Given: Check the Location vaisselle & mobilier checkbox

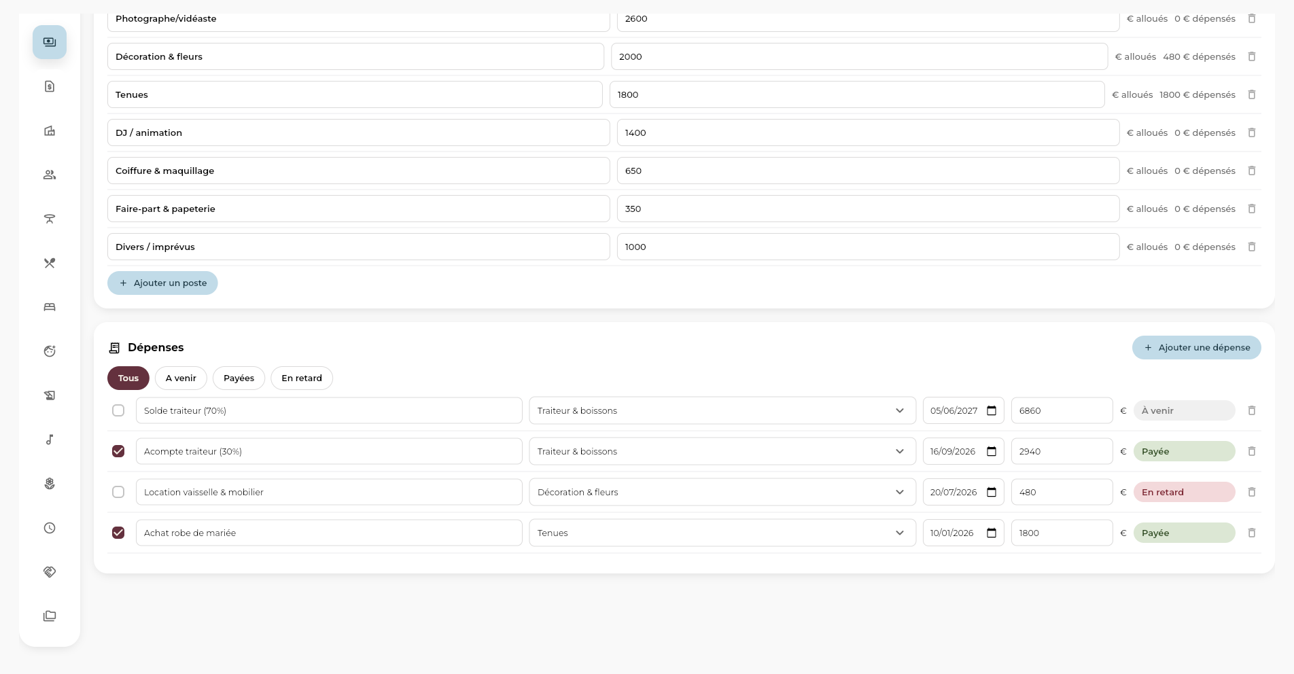Looking at the screenshot, I should coord(118,492).
